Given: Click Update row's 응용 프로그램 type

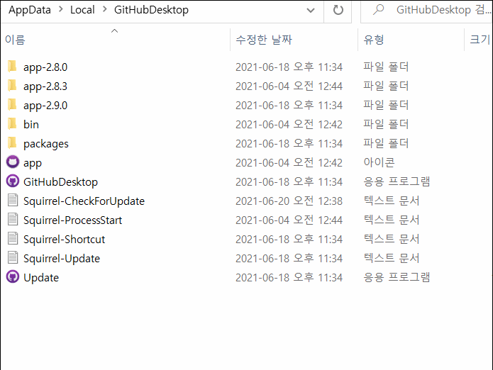Looking at the screenshot, I should click(x=397, y=277).
